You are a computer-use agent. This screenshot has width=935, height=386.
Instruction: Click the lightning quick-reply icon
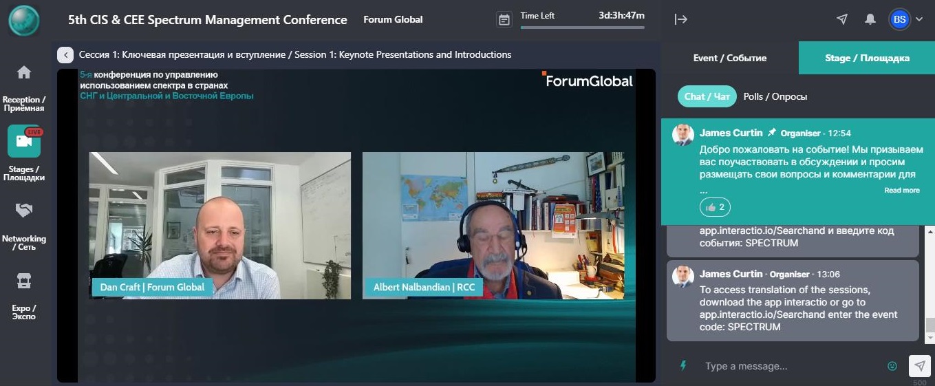click(683, 366)
